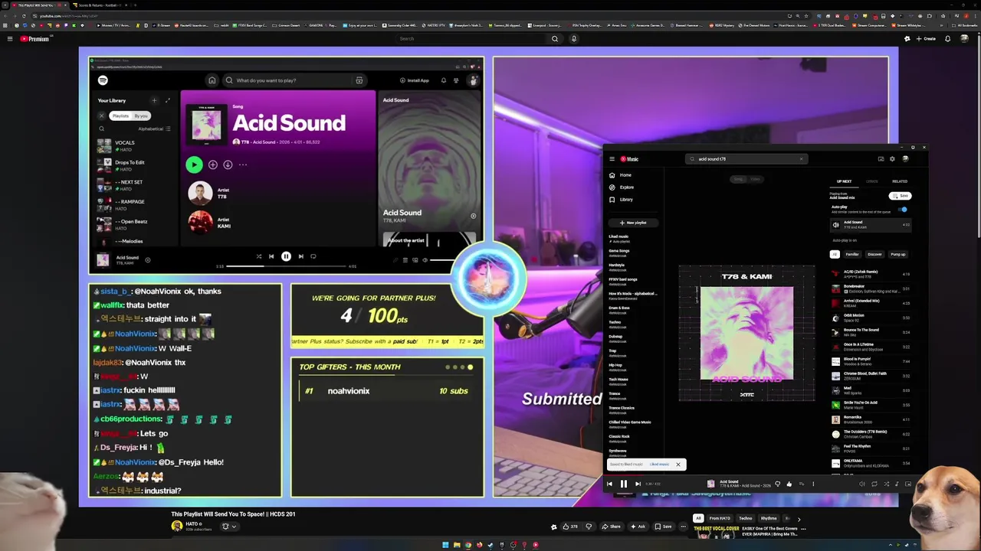
Task: Open the YouTube Music hamburger menu
Action: (x=612, y=159)
